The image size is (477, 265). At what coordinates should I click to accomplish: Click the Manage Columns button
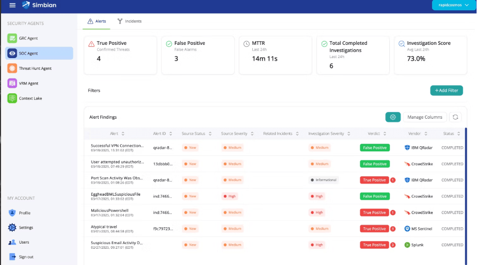coord(425,117)
